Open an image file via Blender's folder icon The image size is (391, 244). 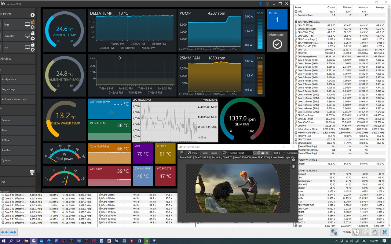263,153
